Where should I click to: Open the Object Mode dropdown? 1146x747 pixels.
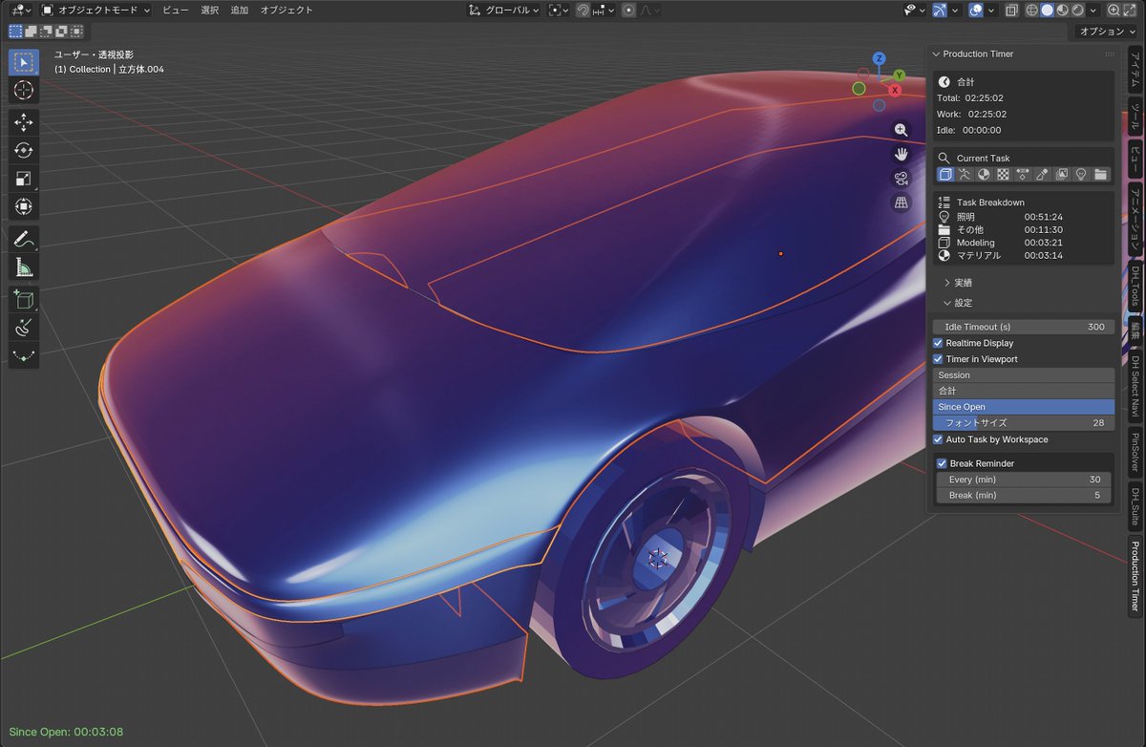click(x=95, y=11)
